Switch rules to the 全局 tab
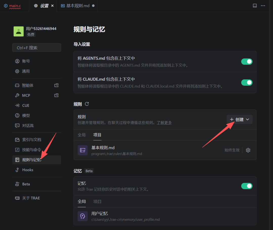The image size is (273, 230). point(82,135)
